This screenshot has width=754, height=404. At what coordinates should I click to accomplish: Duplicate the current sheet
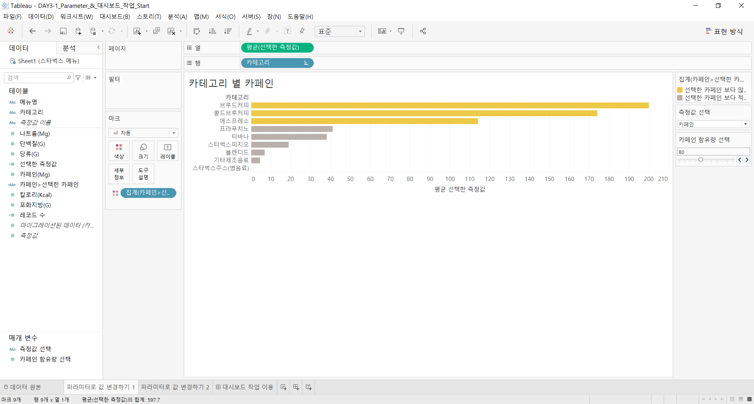(156, 31)
